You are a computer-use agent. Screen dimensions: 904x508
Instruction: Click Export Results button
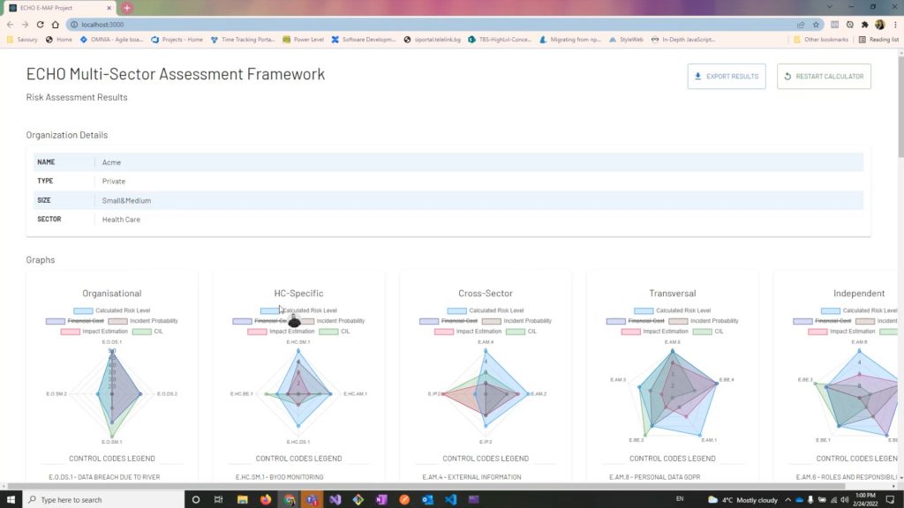[727, 76]
